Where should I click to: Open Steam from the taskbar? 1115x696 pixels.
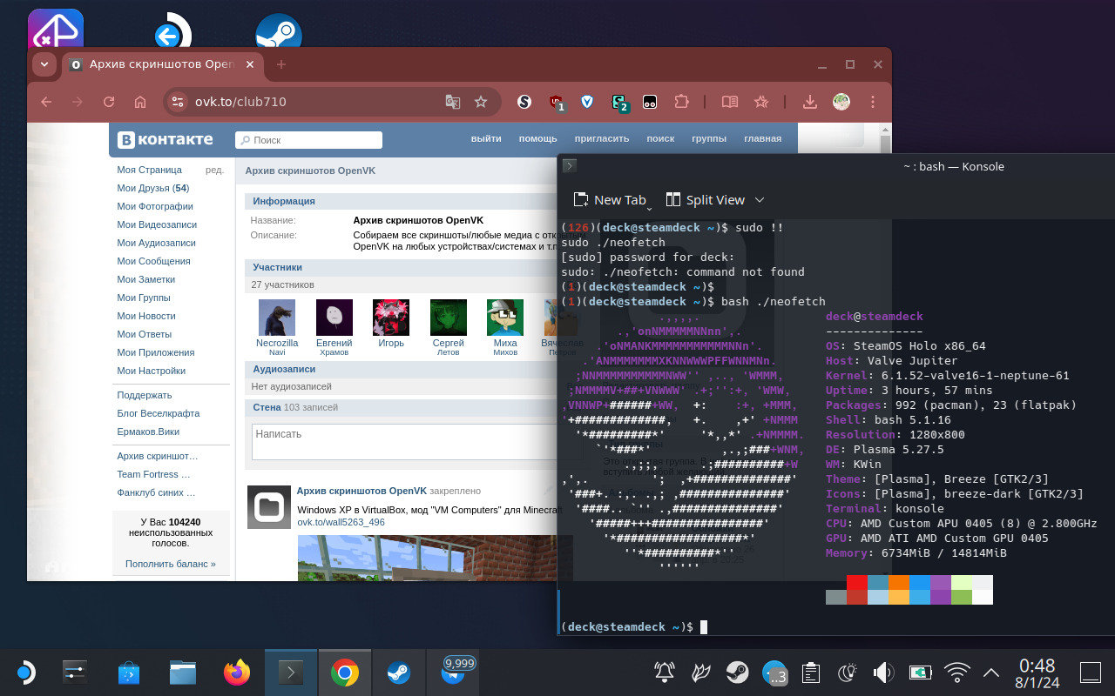coord(399,673)
